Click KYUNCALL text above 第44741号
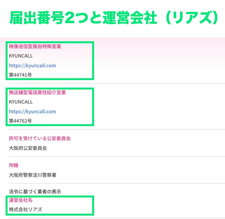Viewport: 225px width, 219px height. [x=21, y=56]
